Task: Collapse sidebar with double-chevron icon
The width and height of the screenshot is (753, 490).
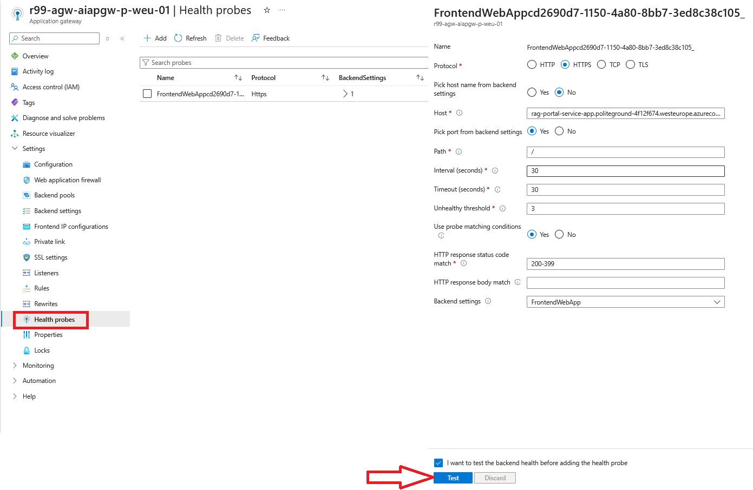Action: pos(122,38)
